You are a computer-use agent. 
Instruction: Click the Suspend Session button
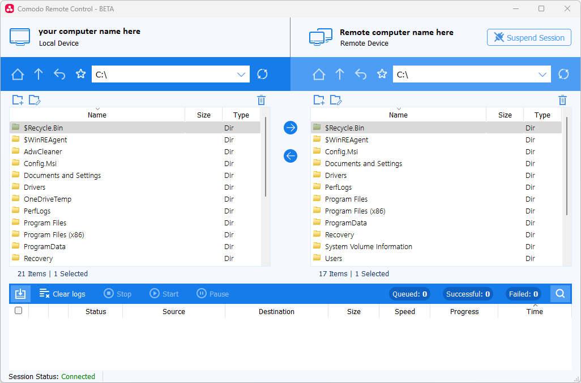click(529, 38)
